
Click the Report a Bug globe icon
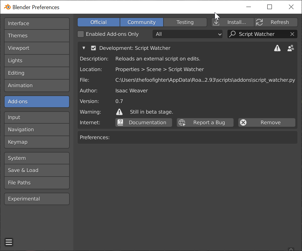click(x=182, y=122)
